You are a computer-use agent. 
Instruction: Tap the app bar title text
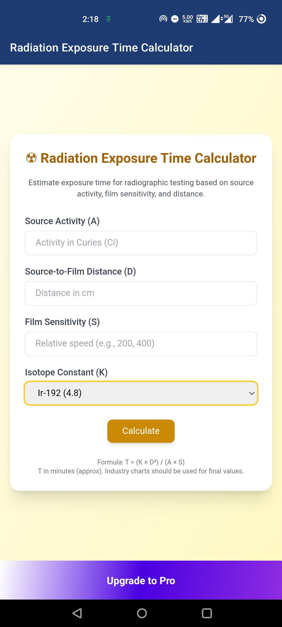[x=101, y=48]
